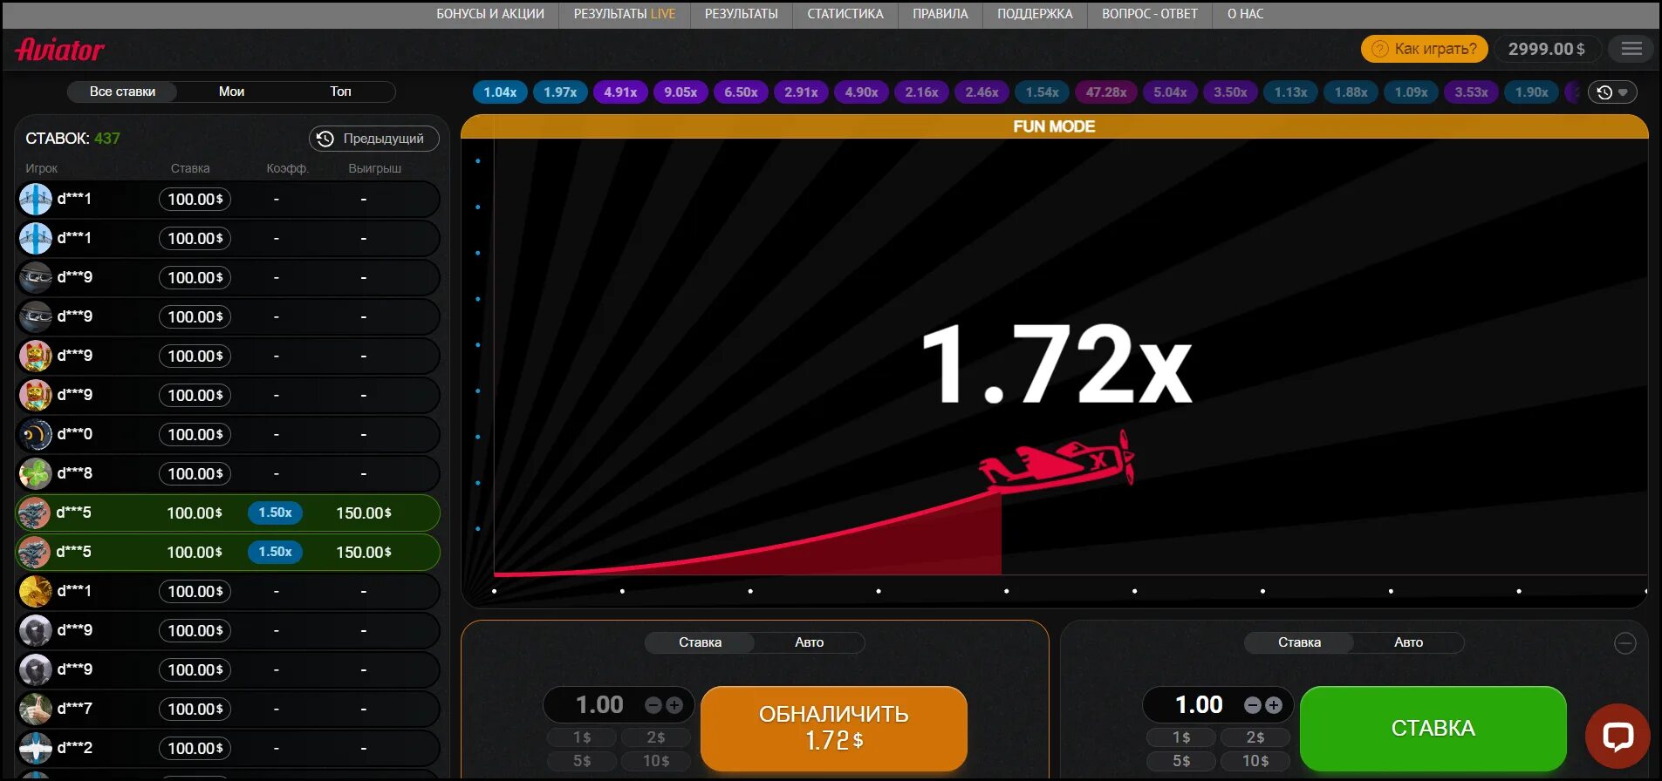Click the 5.04x history multiplier badge
1662x781 pixels.
click(1170, 92)
